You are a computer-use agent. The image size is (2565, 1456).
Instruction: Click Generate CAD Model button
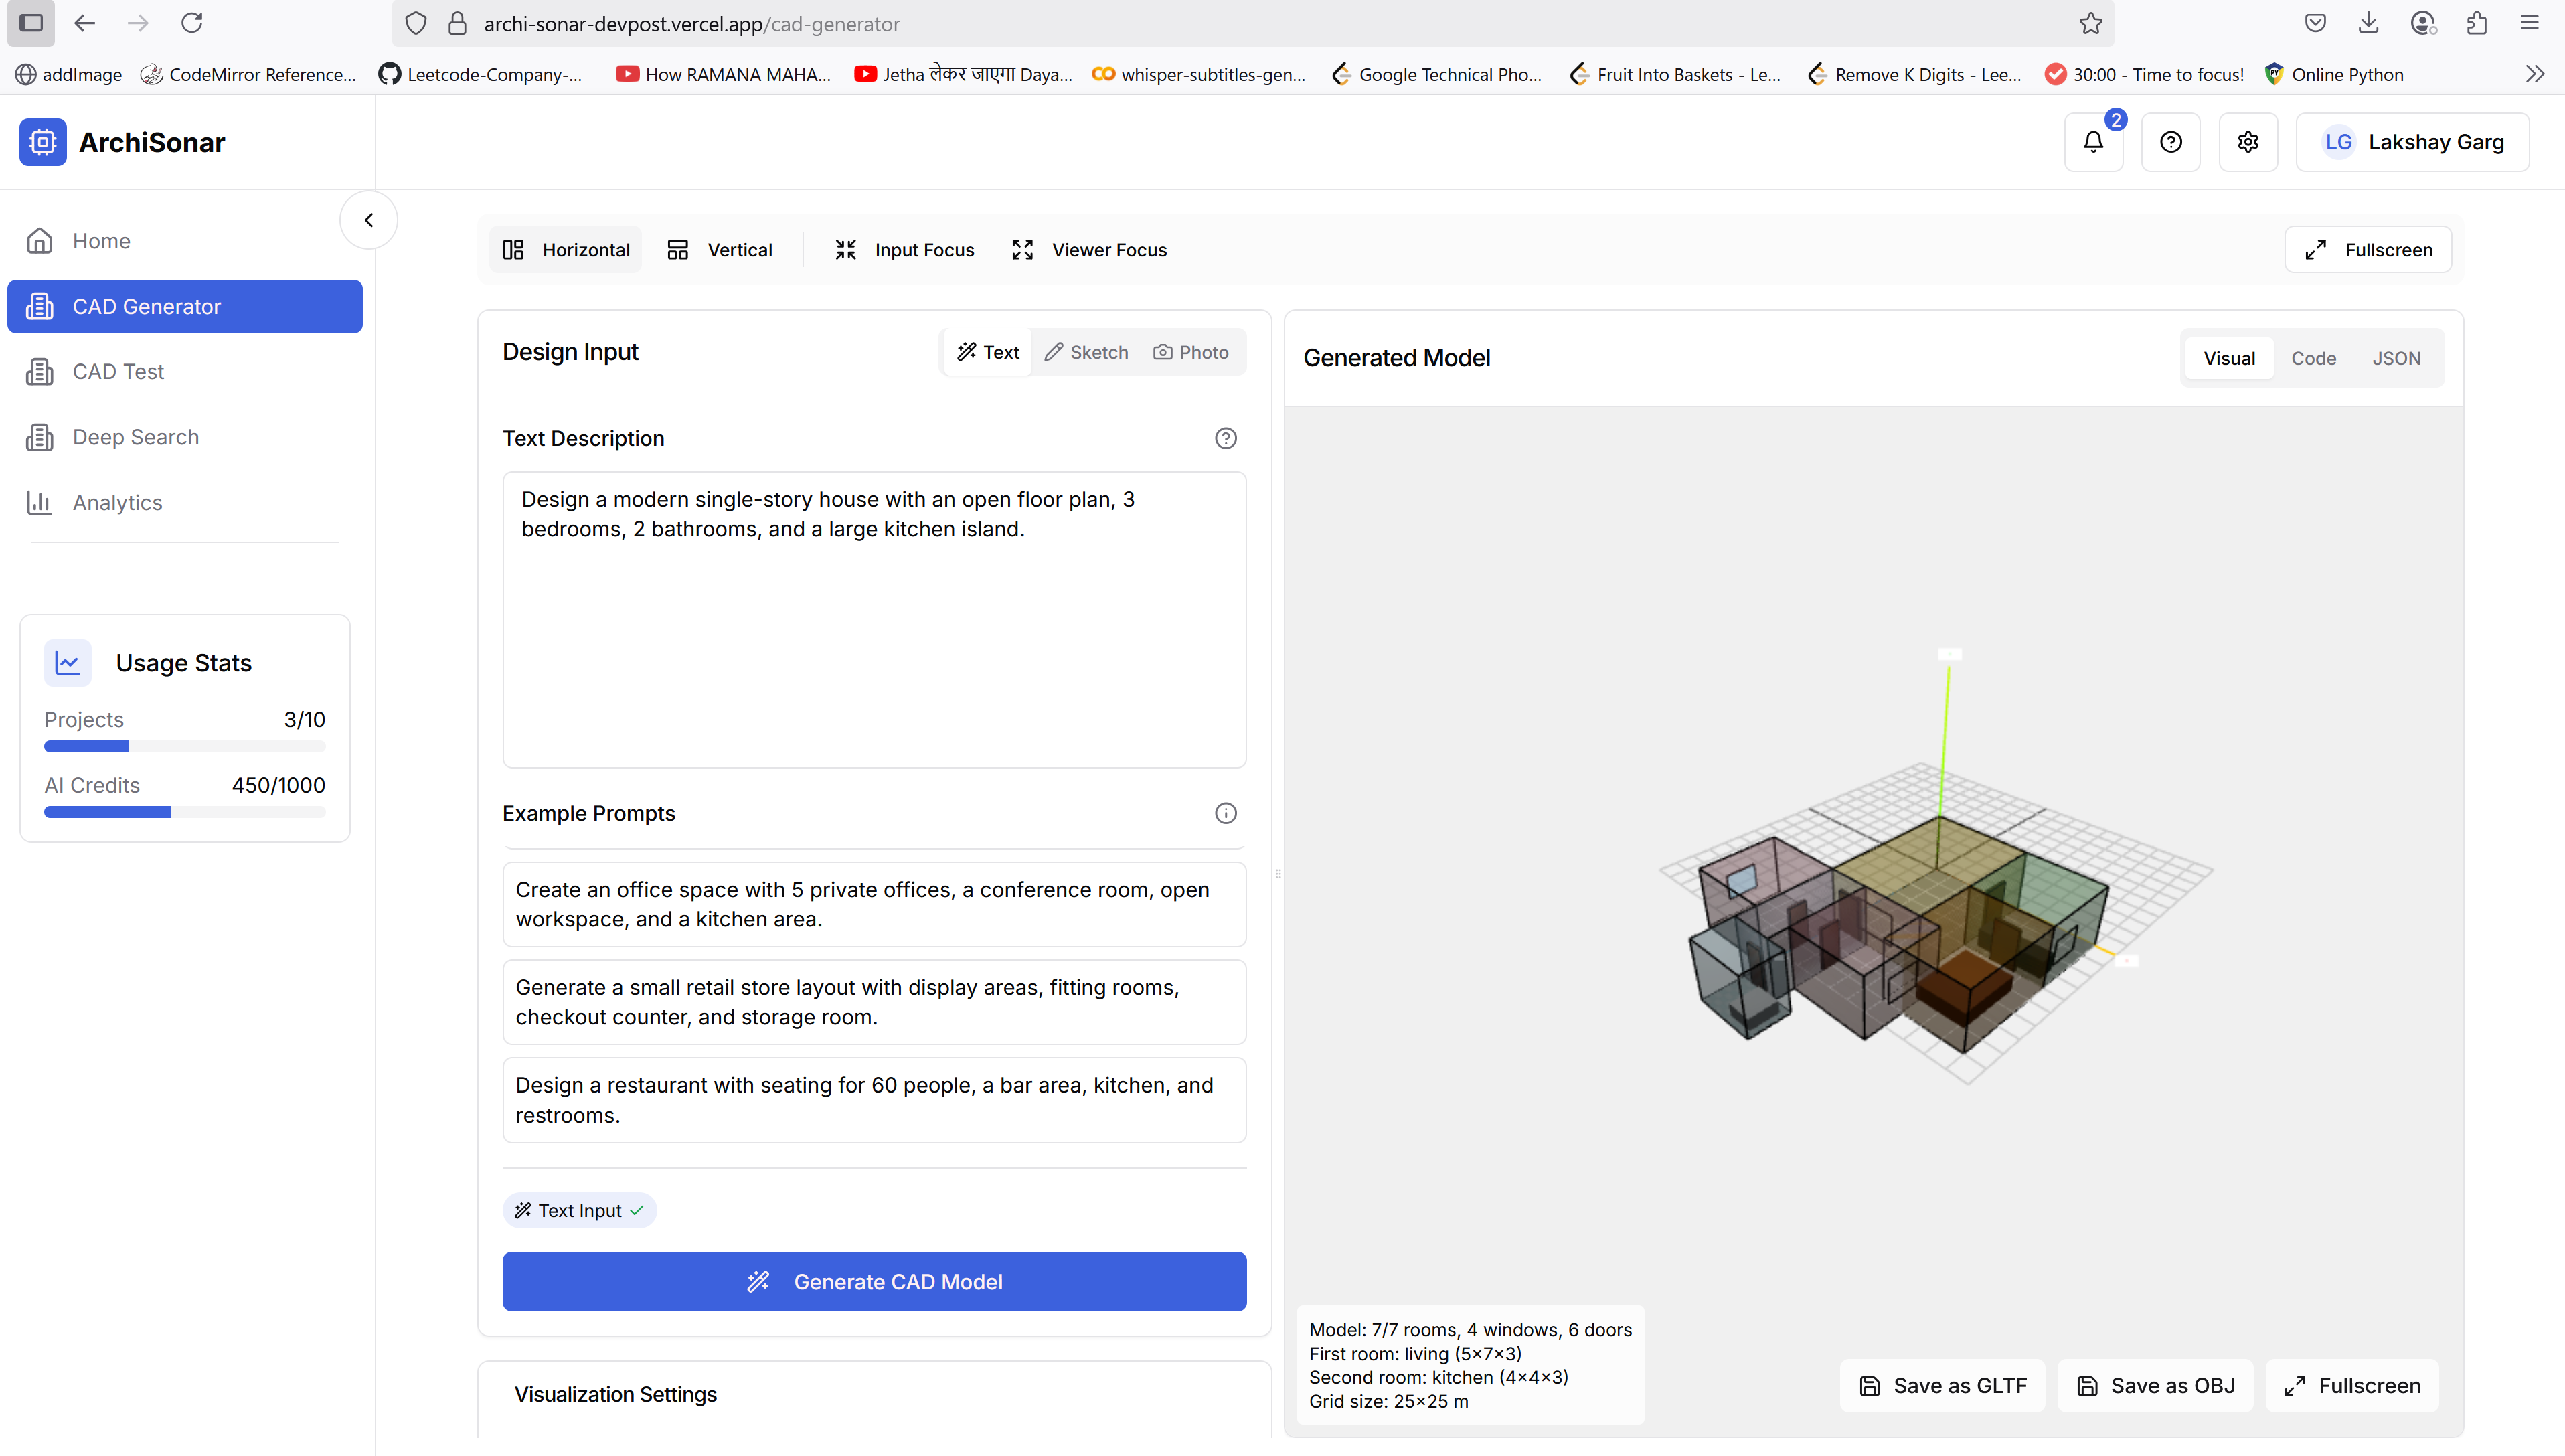point(874,1281)
